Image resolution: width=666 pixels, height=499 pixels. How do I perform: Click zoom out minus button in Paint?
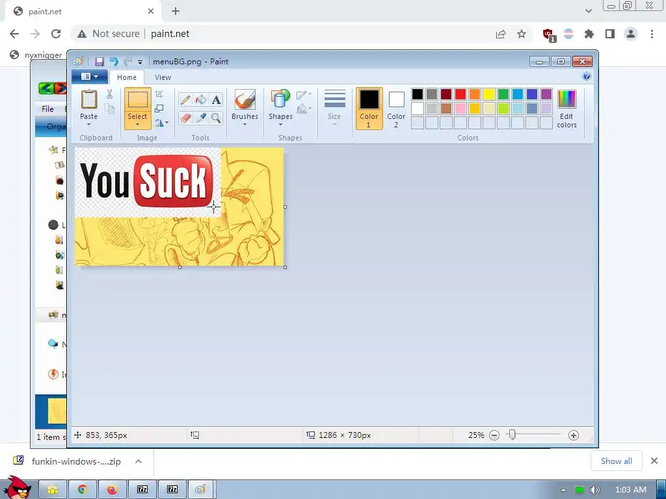494,435
